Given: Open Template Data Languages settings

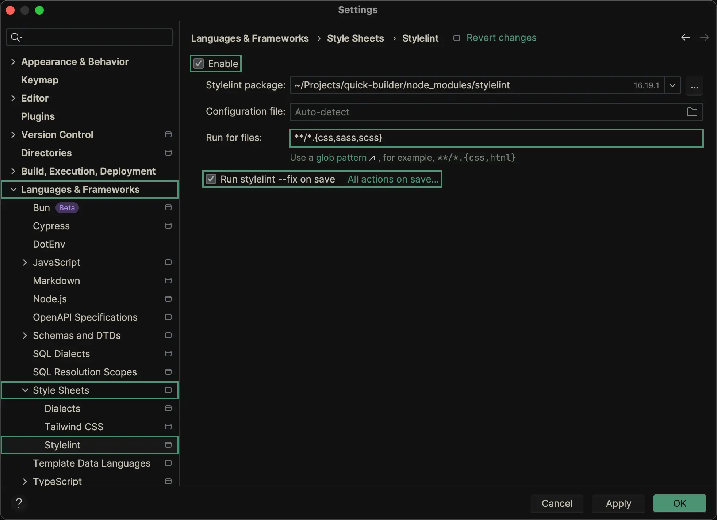Looking at the screenshot, I should pyautogui.click(x=92, y=463).
